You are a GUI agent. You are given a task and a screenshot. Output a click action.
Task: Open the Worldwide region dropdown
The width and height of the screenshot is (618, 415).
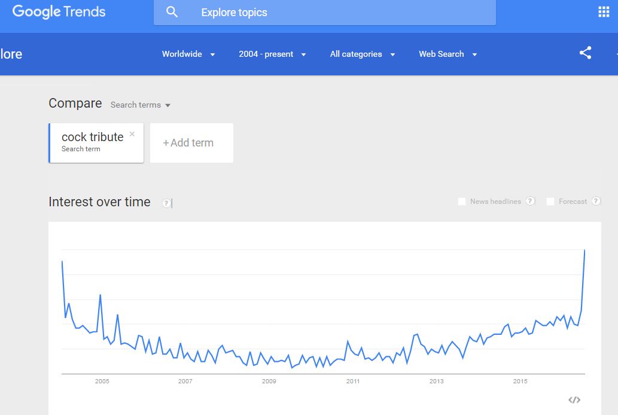[188, 54]
